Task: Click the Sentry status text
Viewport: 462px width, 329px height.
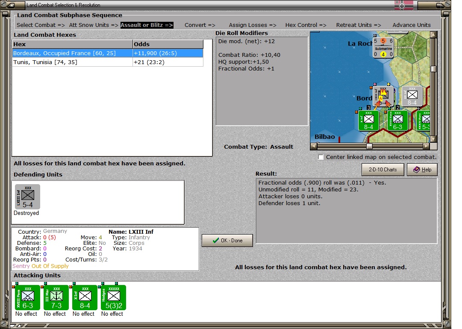Action: (x=21, y=266)
